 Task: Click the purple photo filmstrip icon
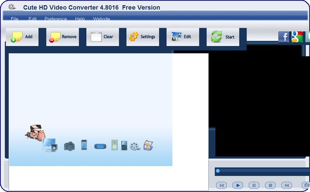148,145
